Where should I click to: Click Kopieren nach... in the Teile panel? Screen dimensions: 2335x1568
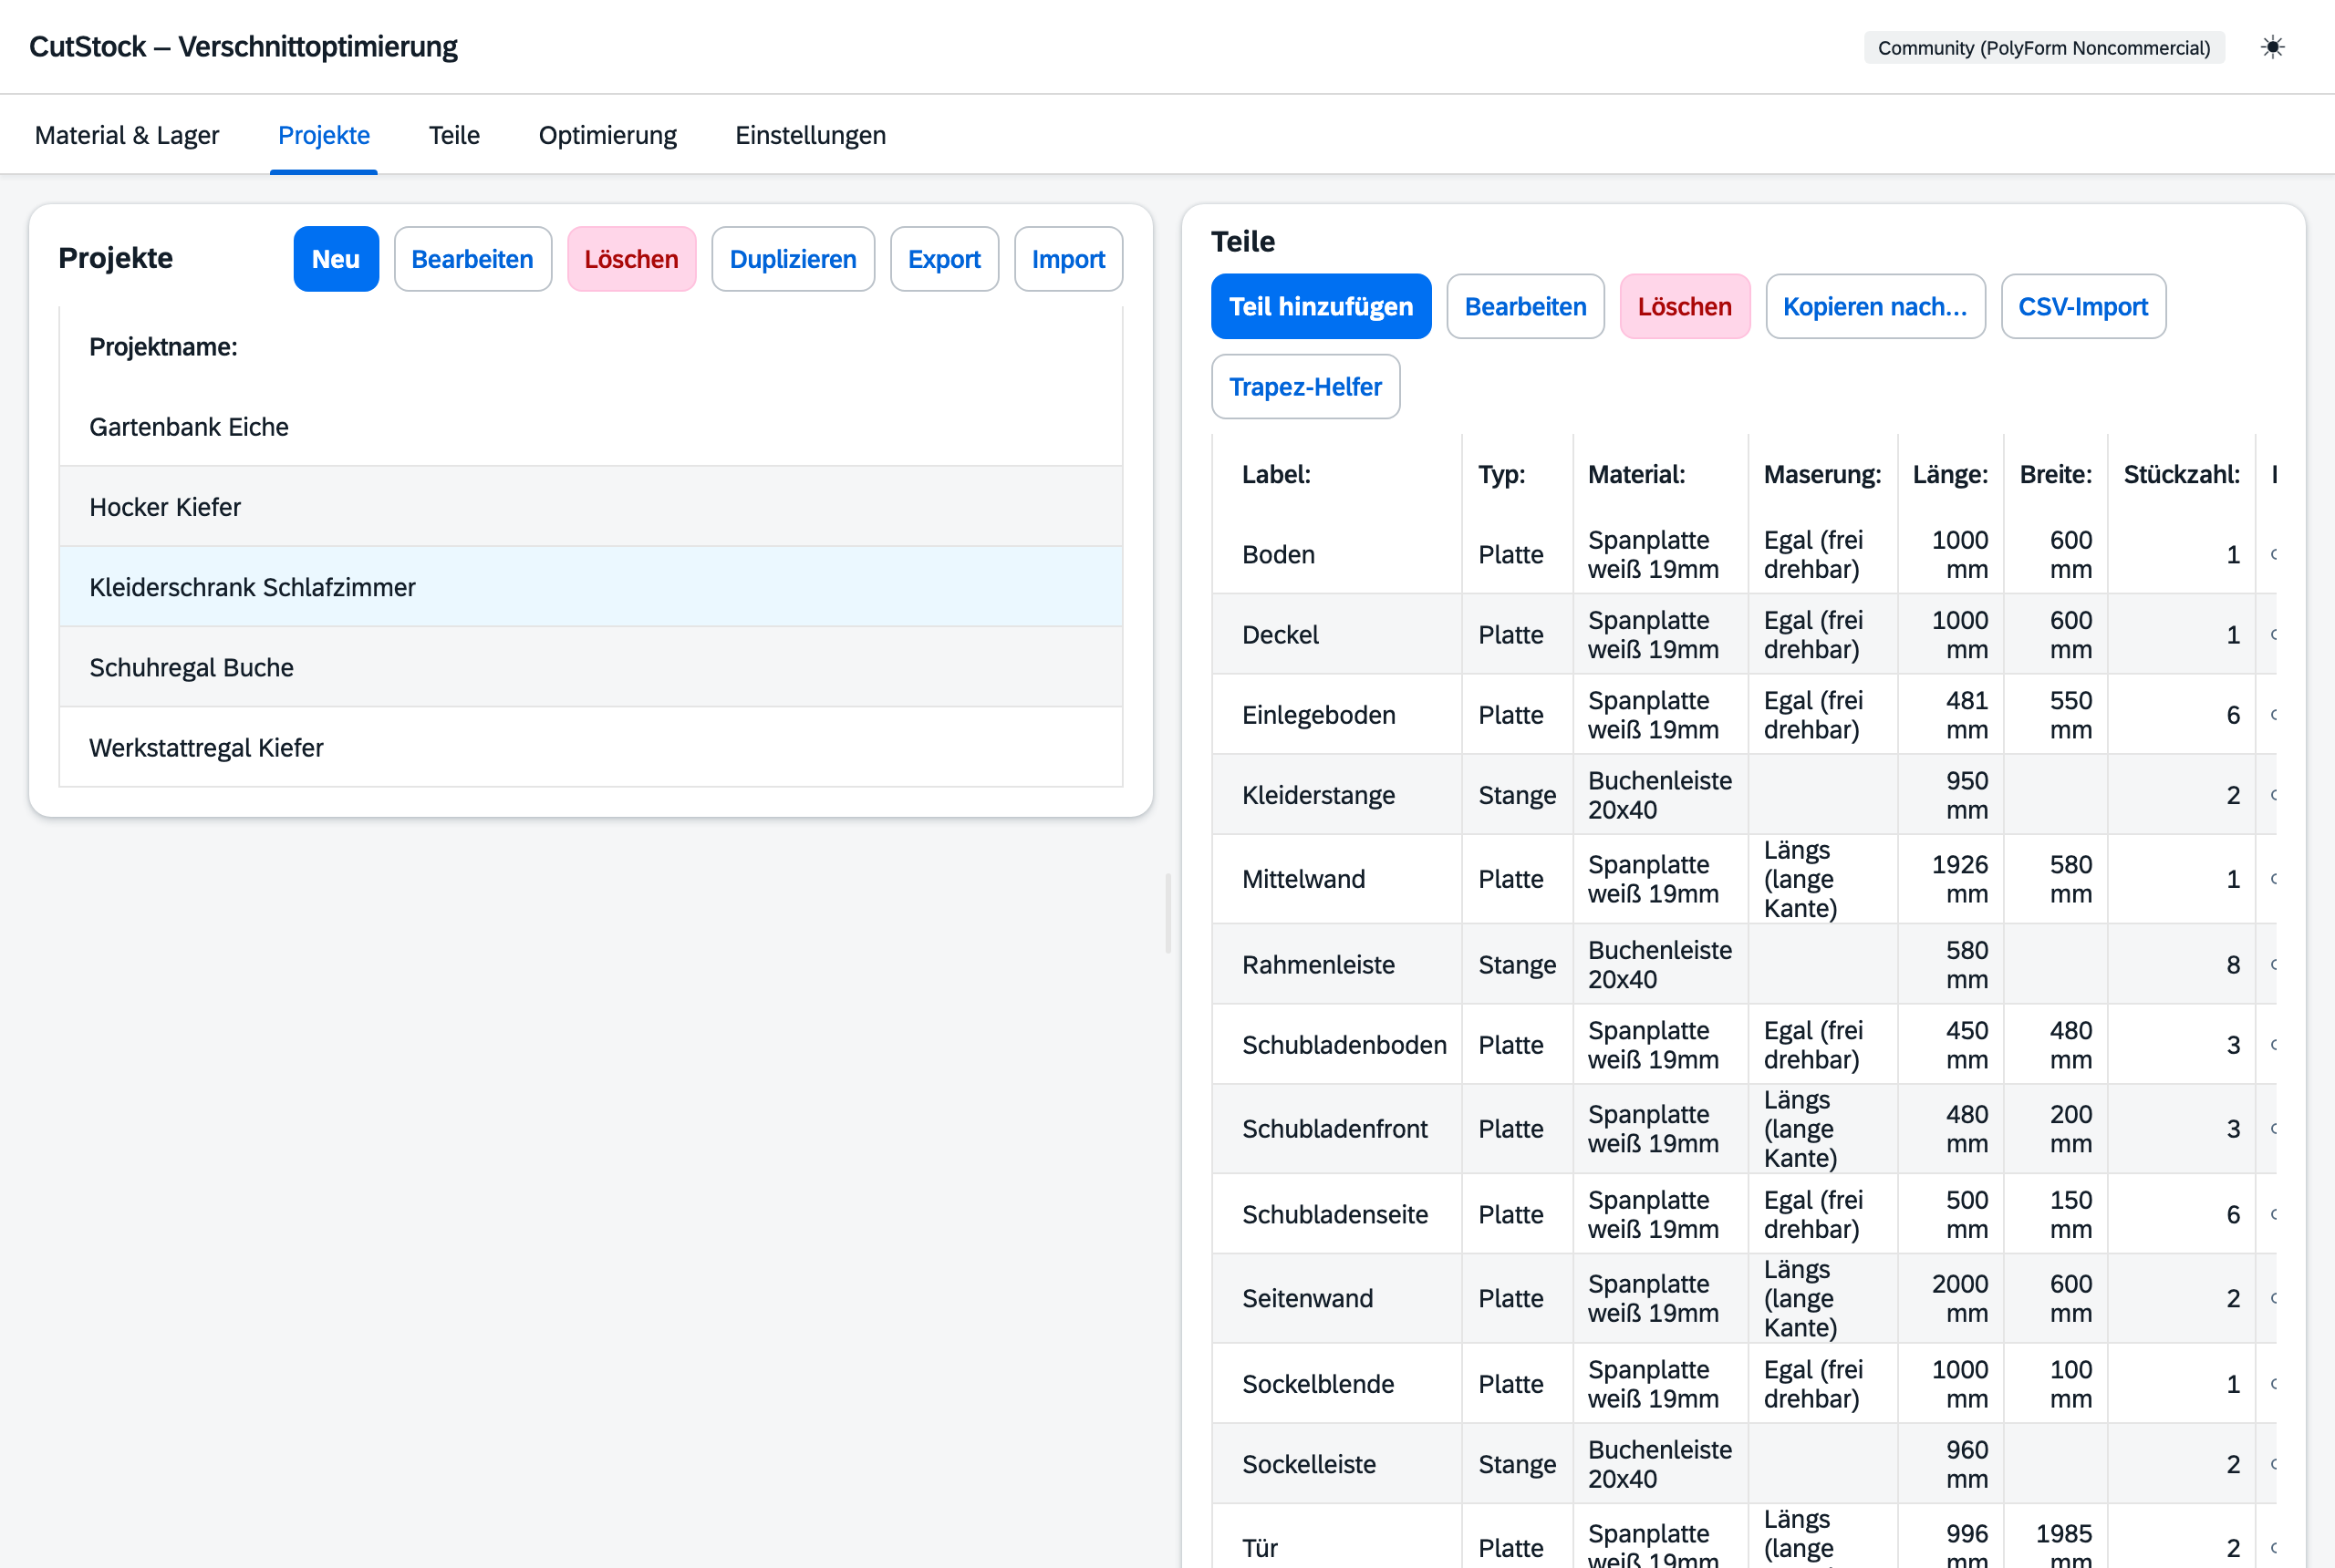1874,306
